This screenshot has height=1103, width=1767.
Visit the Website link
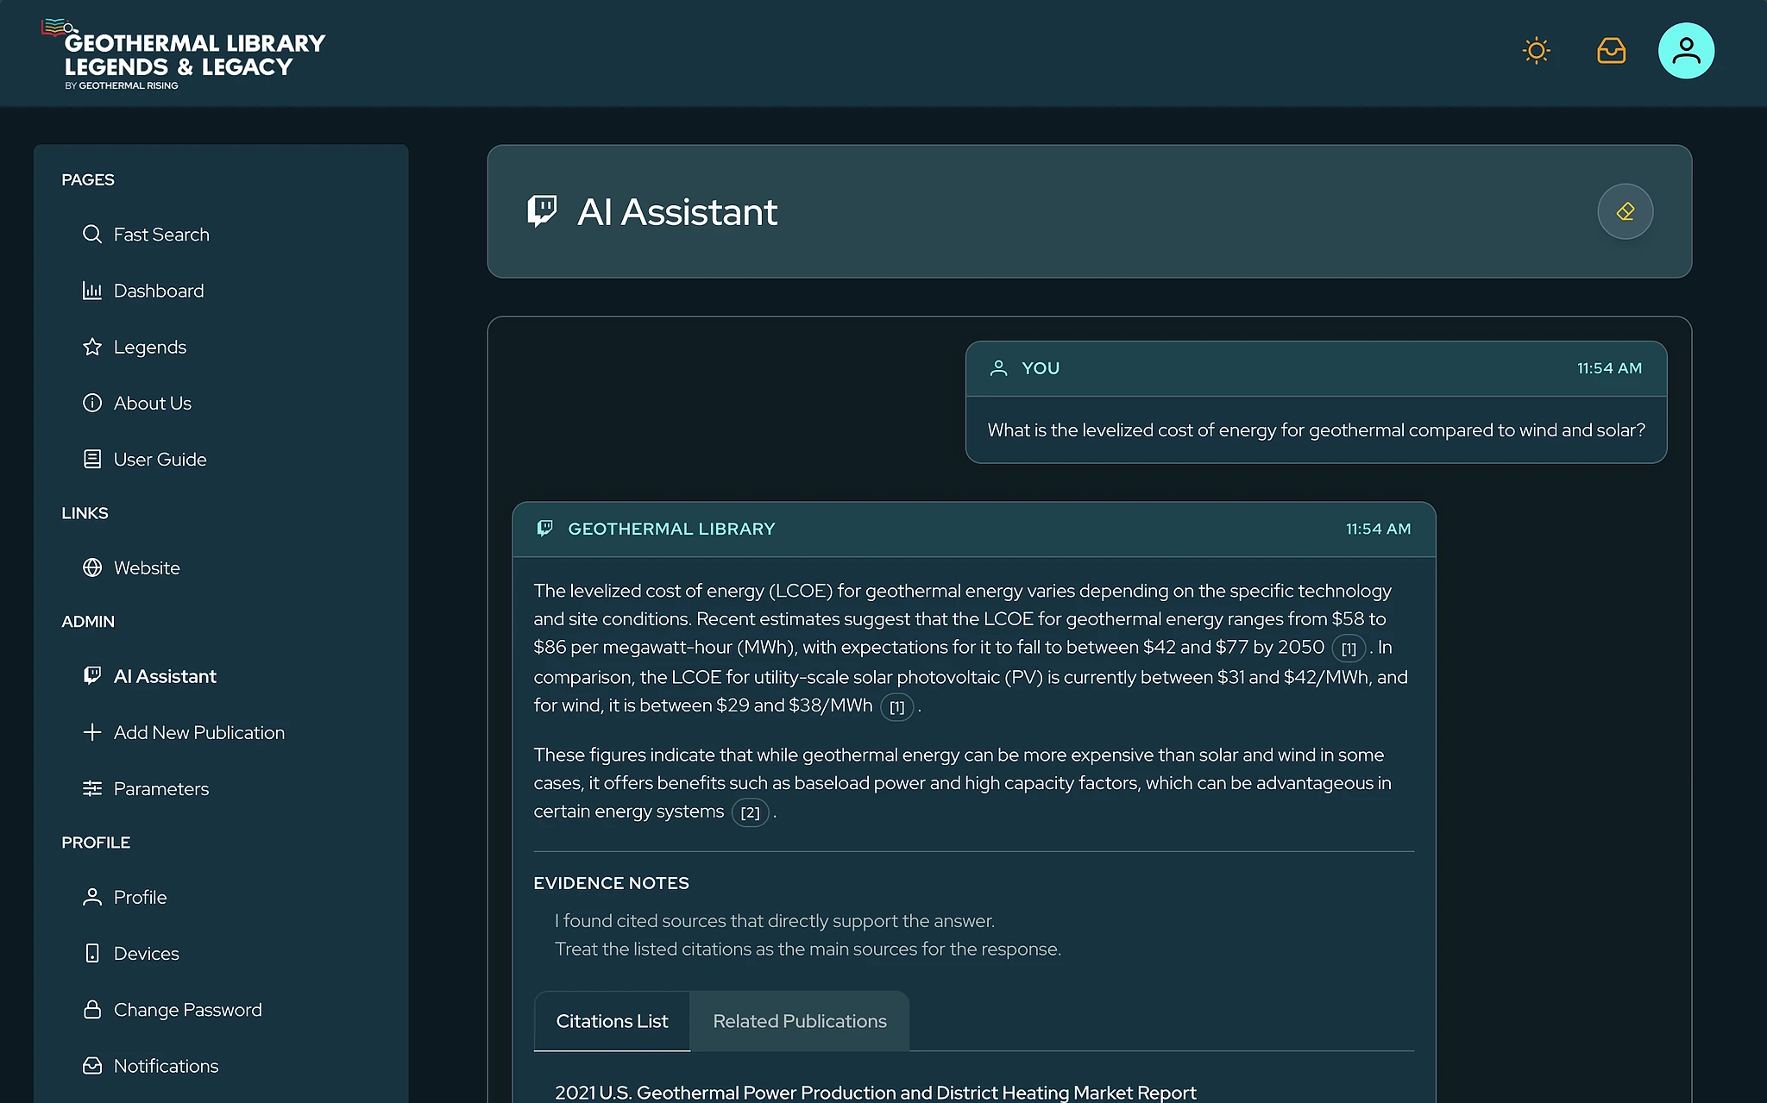147,567
